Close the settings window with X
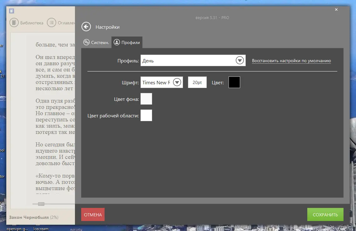Viewport: 356px width, 231px height. (336, 10)
